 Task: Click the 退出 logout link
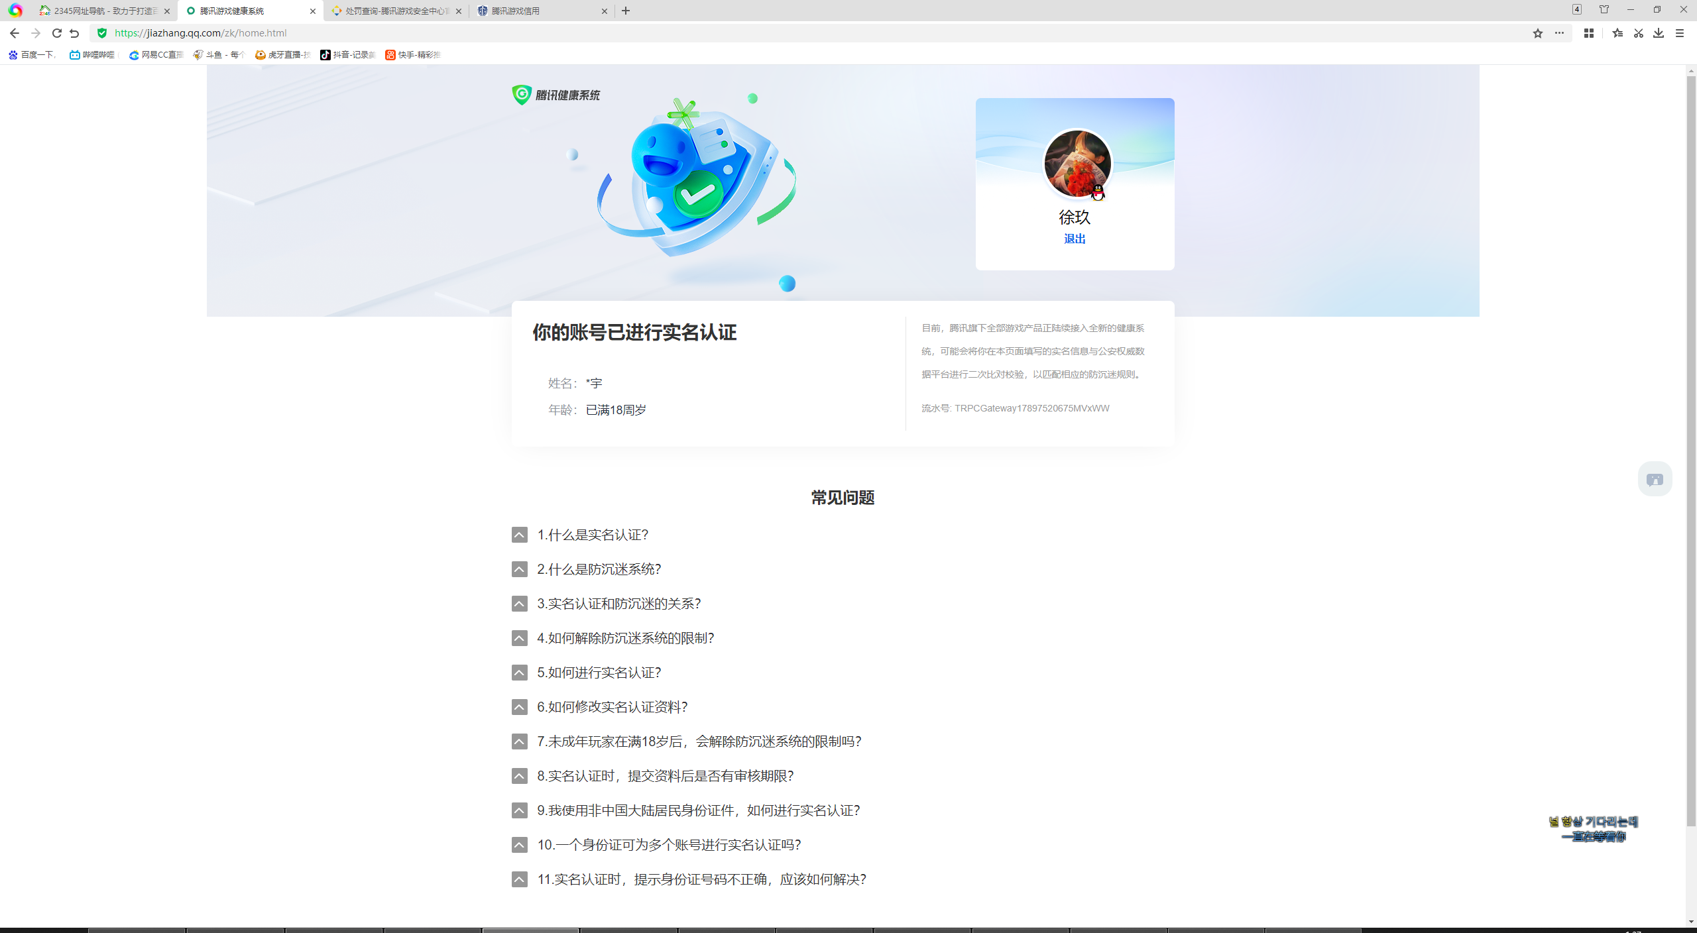pyautogui.click(x=1075, y=239)
